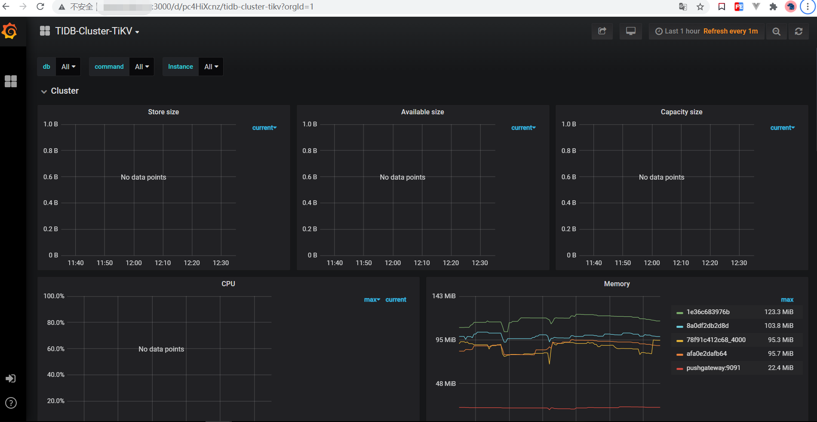Toggle the afa0e2dafb64 series in legend
This screenshot has height=422, width=817.
(x=706, y=354)
